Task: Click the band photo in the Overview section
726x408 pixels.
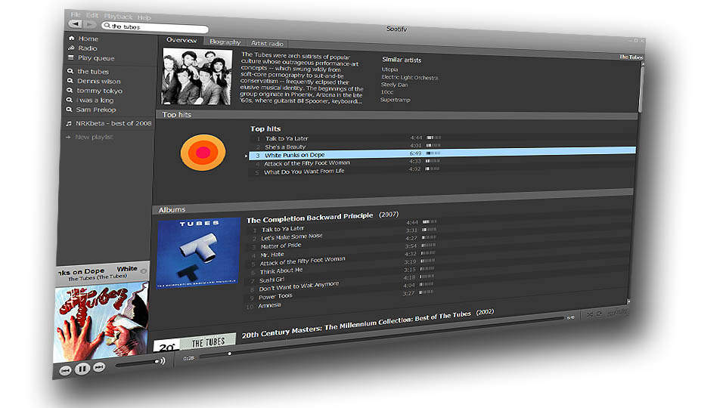Action: click(x=197, y=77)
